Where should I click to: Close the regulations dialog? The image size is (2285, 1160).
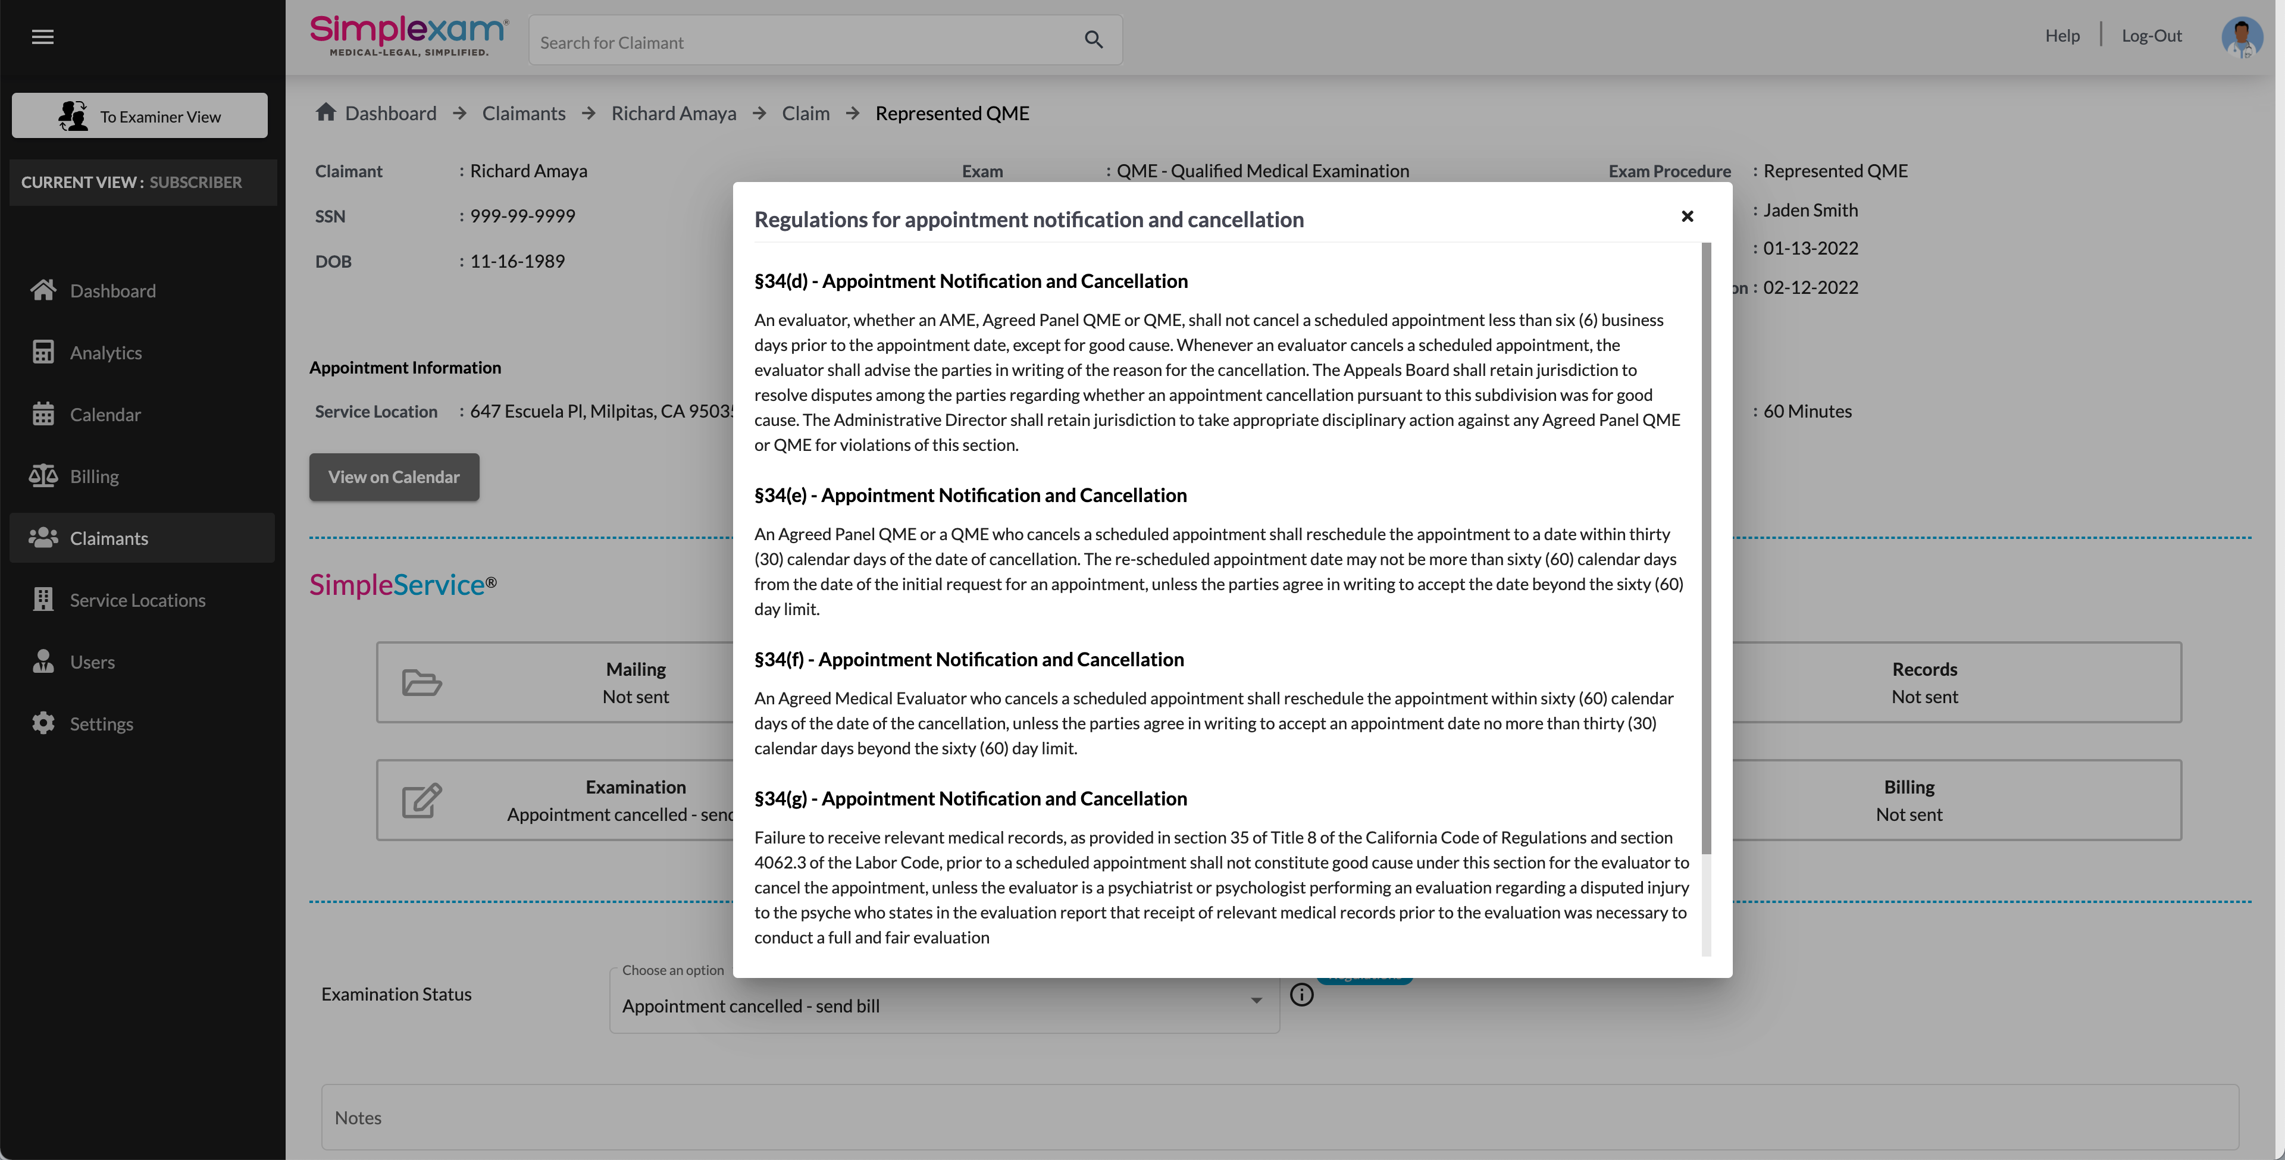pos(1687,217)
